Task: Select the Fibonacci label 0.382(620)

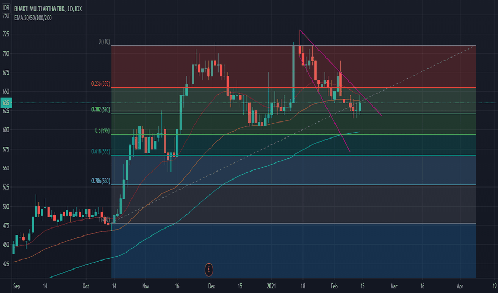Action: tap(100, 109)
